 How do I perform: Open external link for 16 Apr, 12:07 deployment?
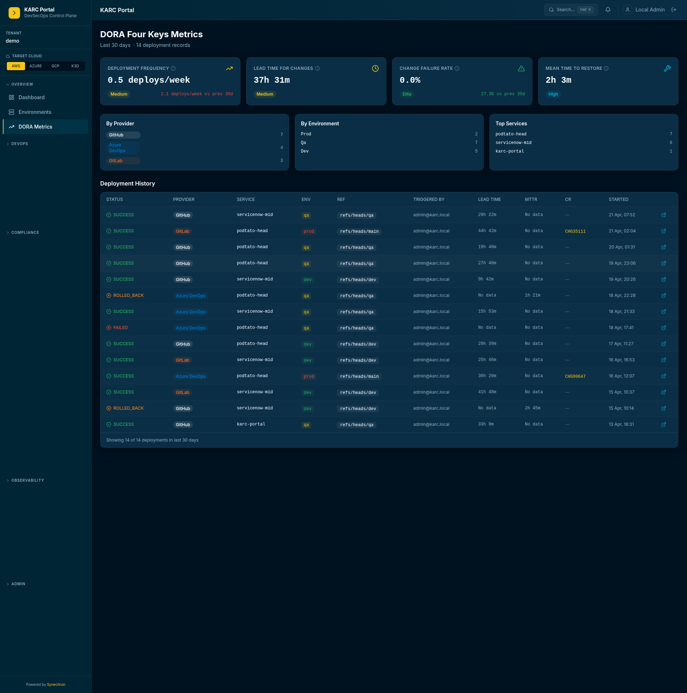click(x=664, y=377)
